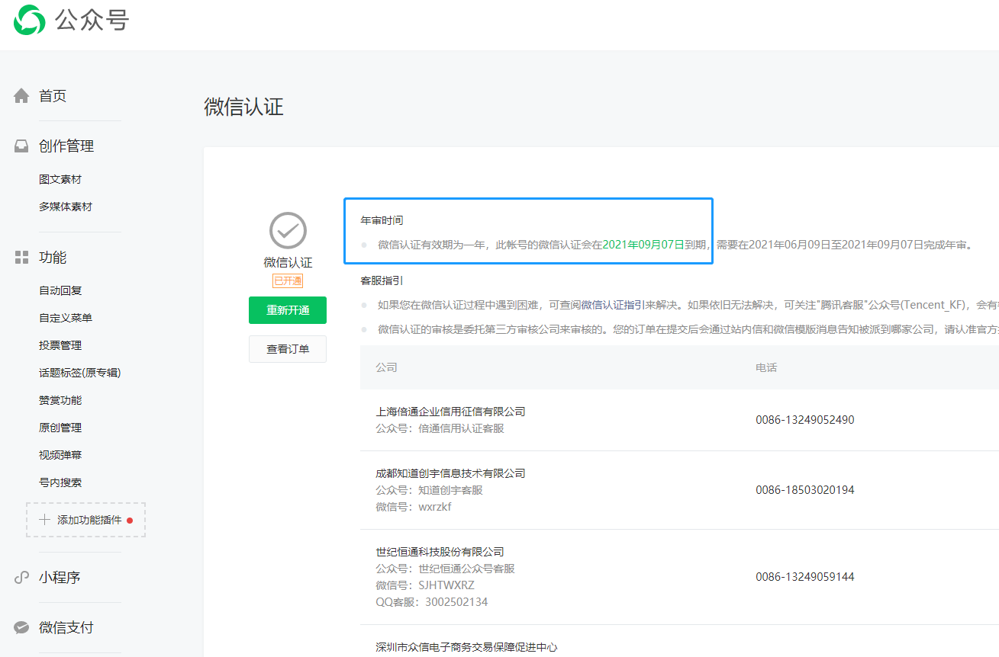Screen dimensions: 999x657
Task: Click the green 重新开通 button
Action: click(288, 310)
